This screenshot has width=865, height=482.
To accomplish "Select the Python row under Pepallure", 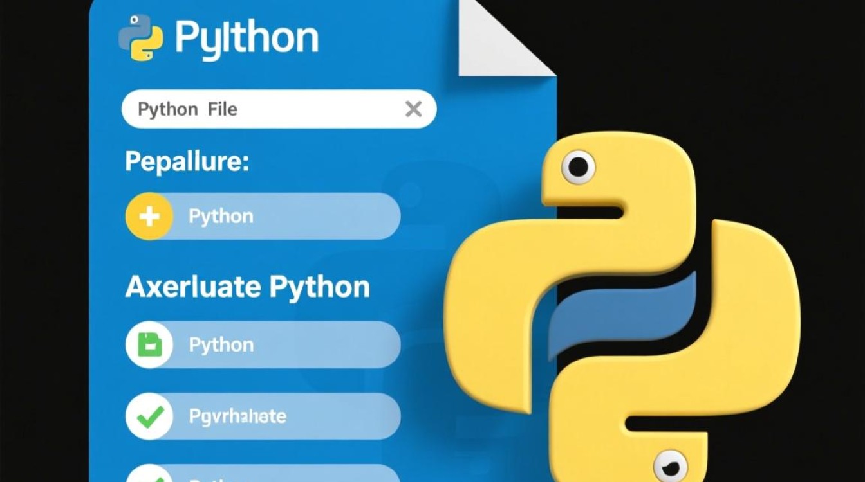I will pos(263,216).
